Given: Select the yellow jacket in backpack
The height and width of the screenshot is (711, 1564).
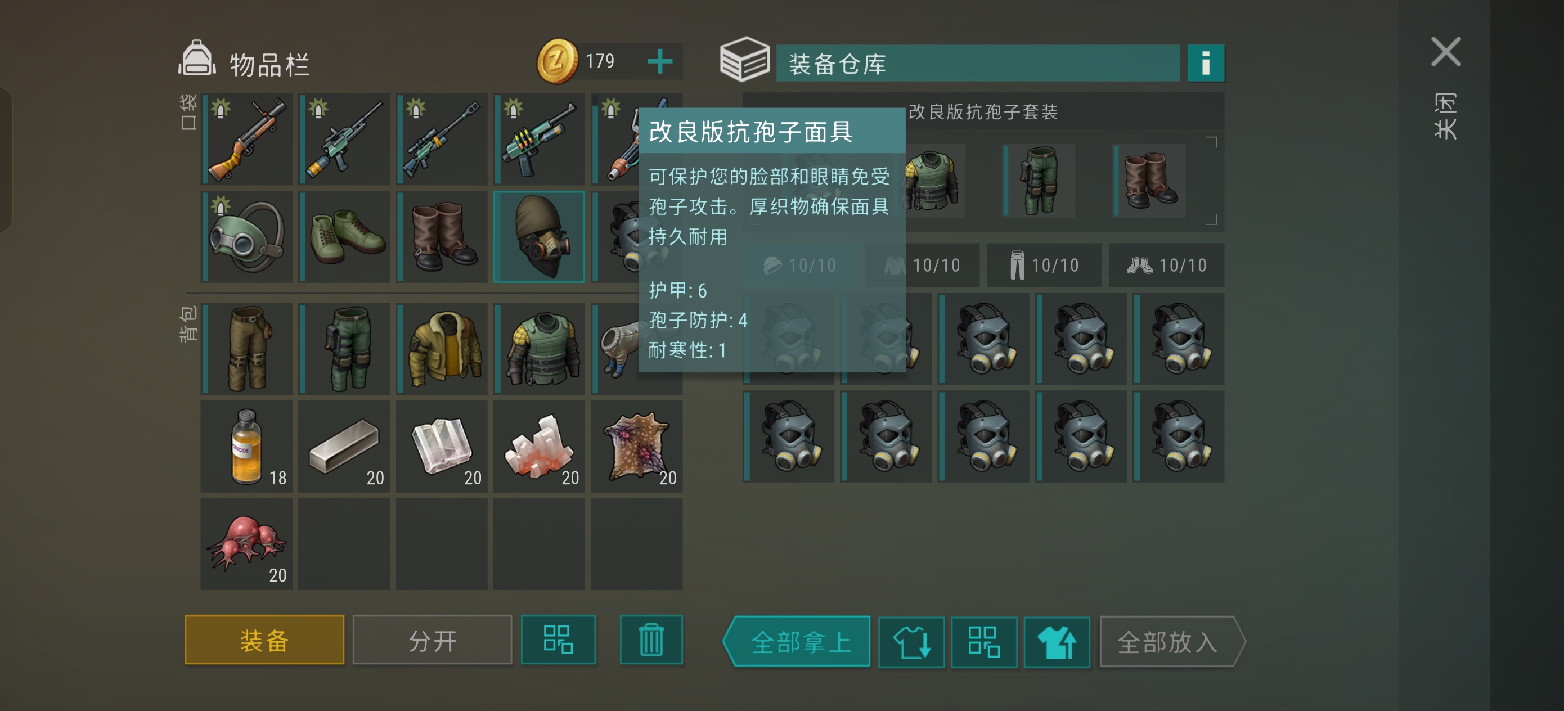Looking at the screenshot, I should pyautogui.click(x=442, y=349).
